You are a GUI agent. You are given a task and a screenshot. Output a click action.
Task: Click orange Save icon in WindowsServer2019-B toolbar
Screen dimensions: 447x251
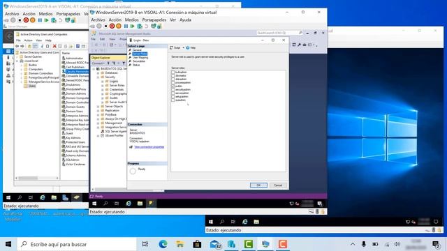pyautogui.click(x=119, y=26)
